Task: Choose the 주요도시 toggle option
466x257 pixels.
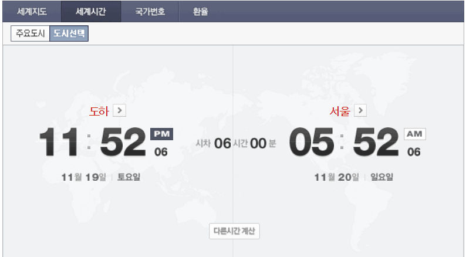Action: [30, 33]
